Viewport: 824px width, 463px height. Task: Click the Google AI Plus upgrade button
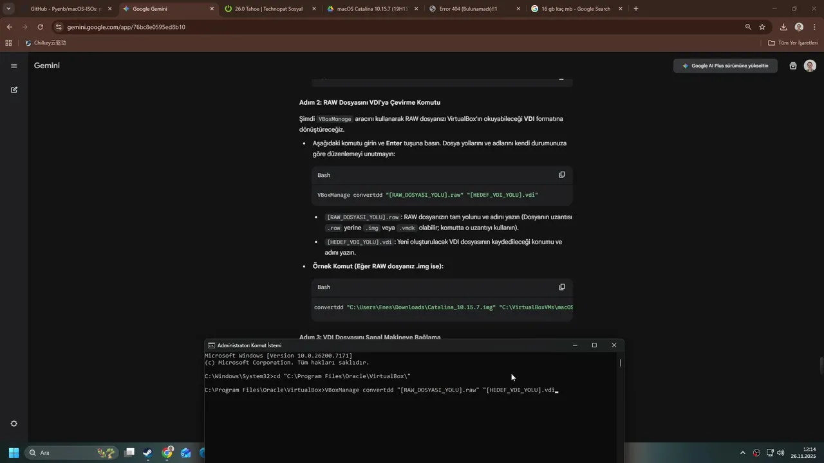coord(726,66)
